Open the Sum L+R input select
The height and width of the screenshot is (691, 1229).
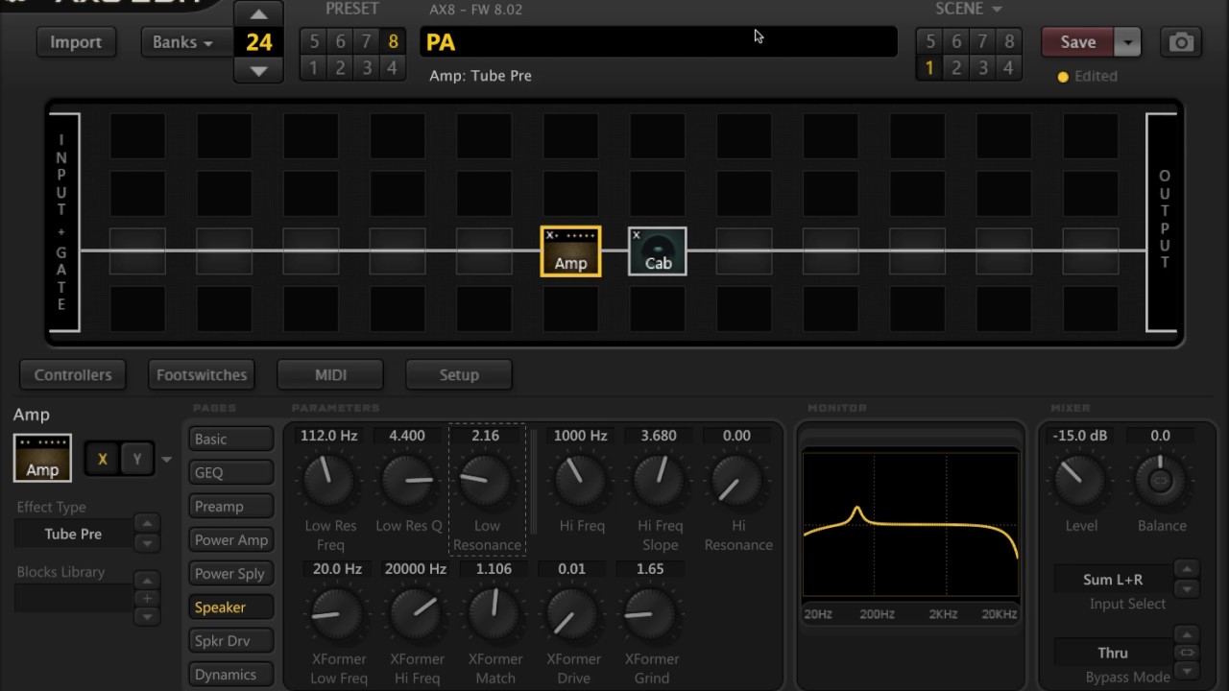[1113, 579]
